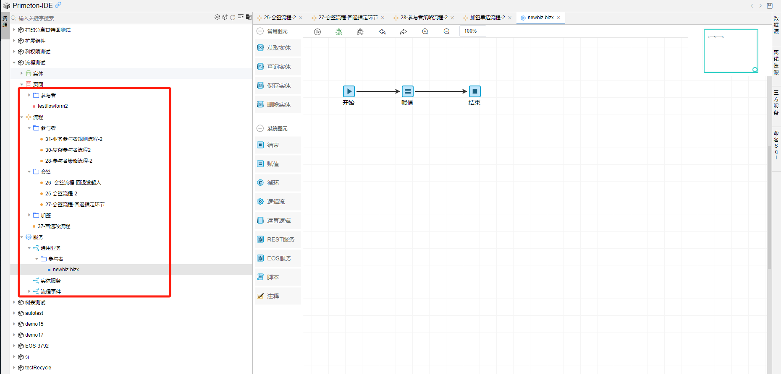Zoom in with the magnifier plus icon
The height and width of the screenshot is (374, 781).
[x=425, y=32]
